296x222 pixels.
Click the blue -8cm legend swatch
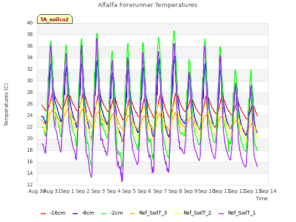(75, 214)
